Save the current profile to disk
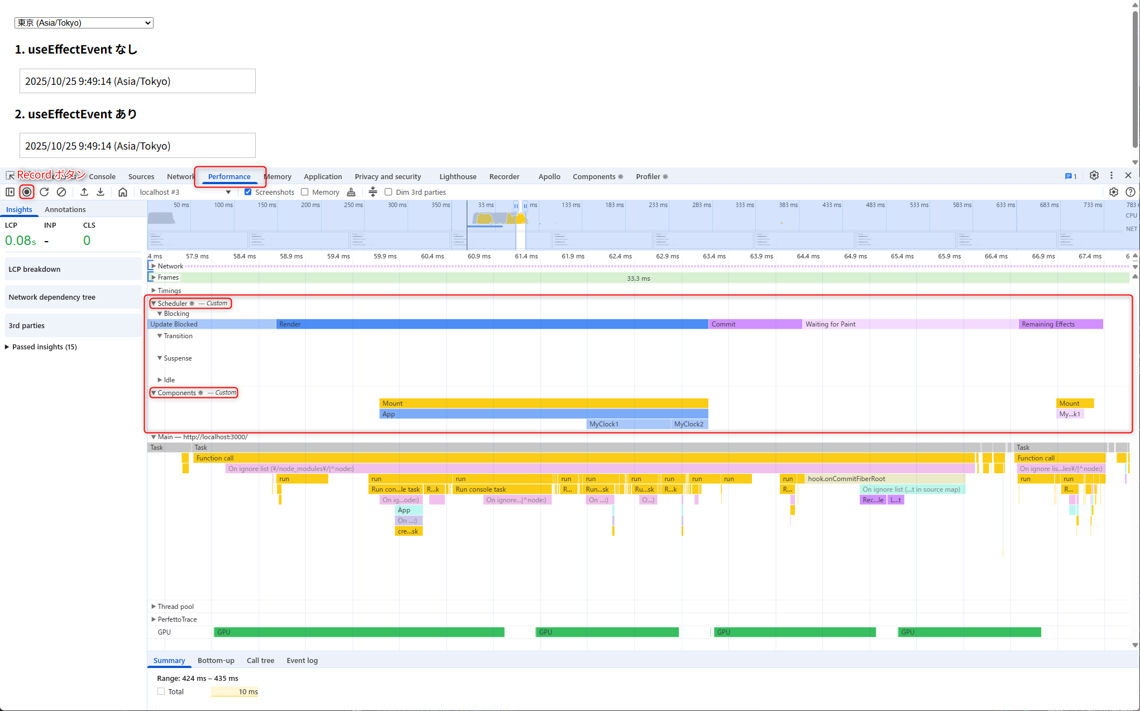Screen dimensions: 1140x711 tap(100, 192)
